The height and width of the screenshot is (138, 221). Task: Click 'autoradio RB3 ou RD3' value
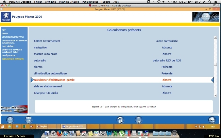pyautogui.click(x=167, y=60)
